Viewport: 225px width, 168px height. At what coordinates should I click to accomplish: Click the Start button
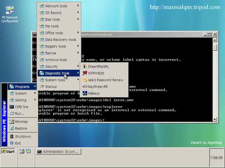8,151
